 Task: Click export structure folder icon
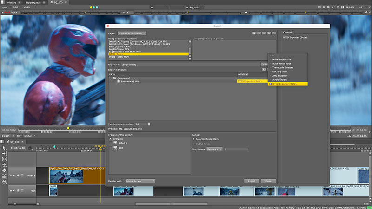pyautogui.click(x=264, y=70)
